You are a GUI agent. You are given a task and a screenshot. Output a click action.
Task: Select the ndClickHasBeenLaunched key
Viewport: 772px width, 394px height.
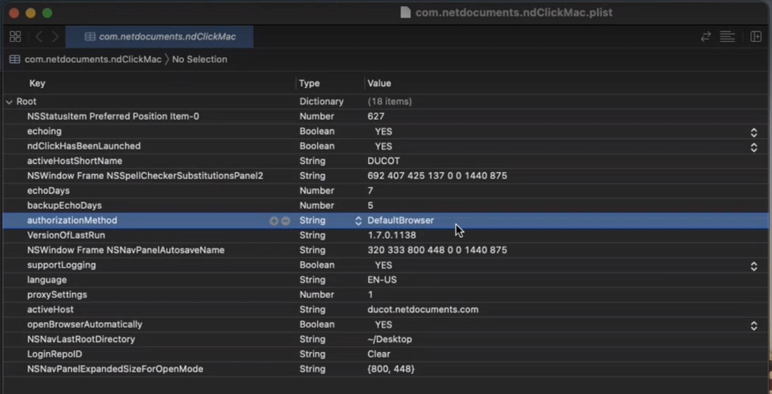point(84,146)
